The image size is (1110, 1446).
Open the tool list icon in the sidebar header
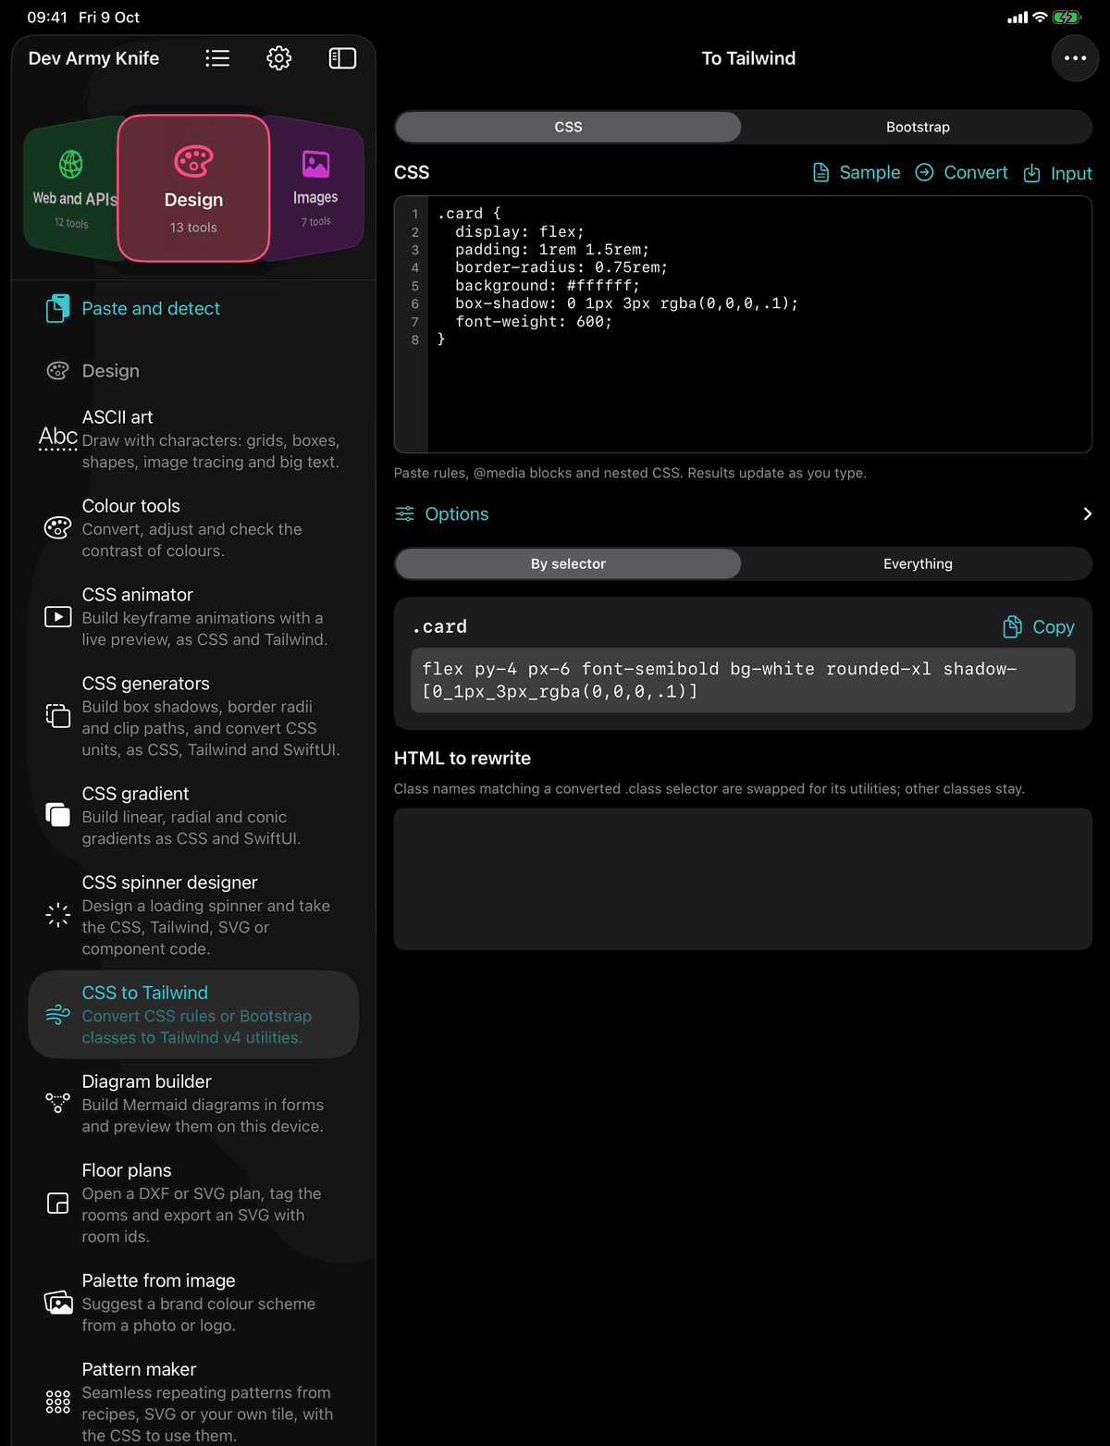click(217, 58)
